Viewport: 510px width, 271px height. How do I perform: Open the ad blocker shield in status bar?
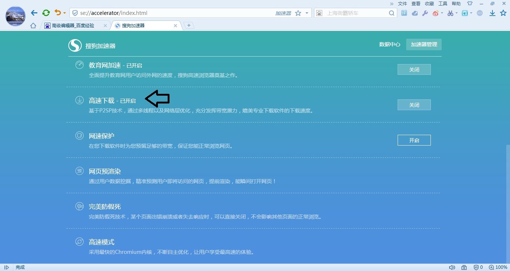(476, 267)
